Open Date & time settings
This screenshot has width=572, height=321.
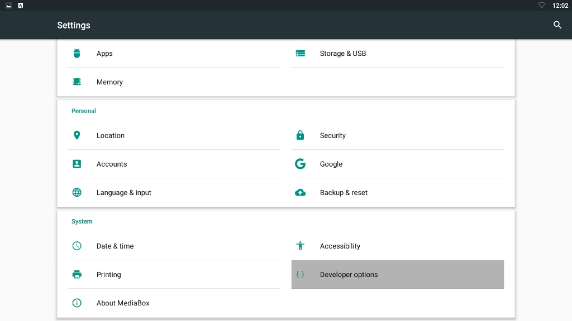pyautogui.click(x=115, y=246)
